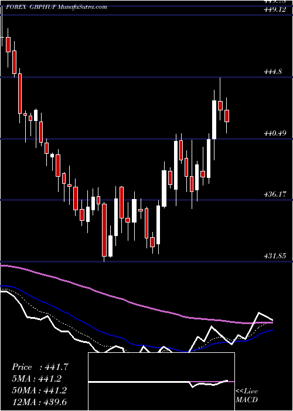The image size is (293, 411).
Task: Select the 449.12 price level label
Action: click(x=275, y=9)
